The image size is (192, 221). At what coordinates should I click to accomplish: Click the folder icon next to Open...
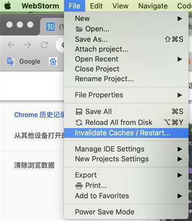pos(79,29)
